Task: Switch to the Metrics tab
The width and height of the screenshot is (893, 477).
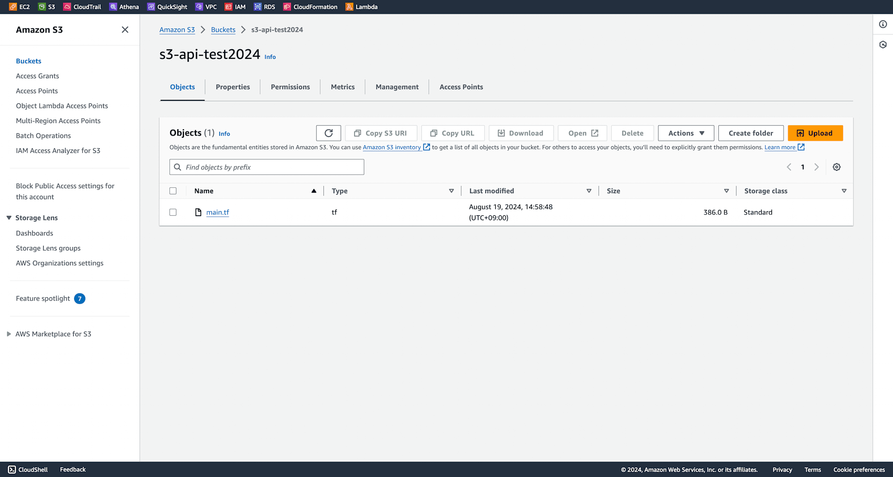Action: [342, 87]
